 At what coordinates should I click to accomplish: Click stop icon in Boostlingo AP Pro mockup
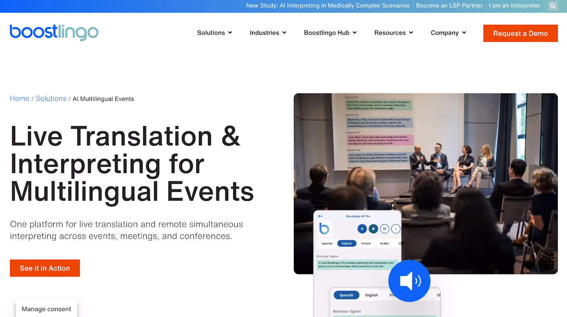[x=373, y=229]
